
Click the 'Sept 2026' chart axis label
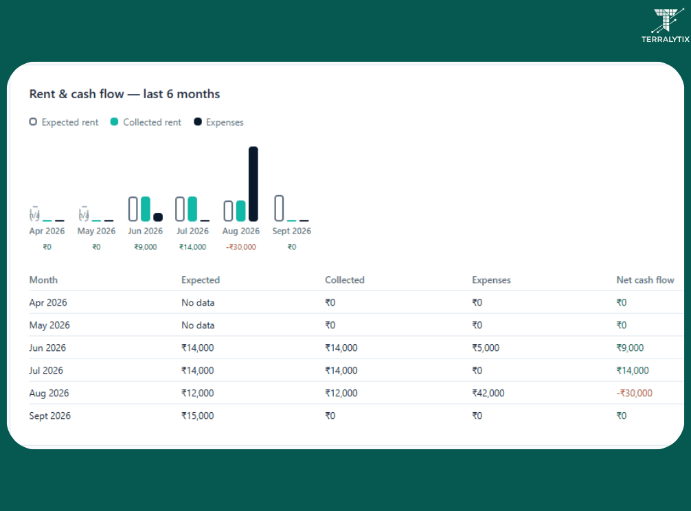tap(292, 231)
